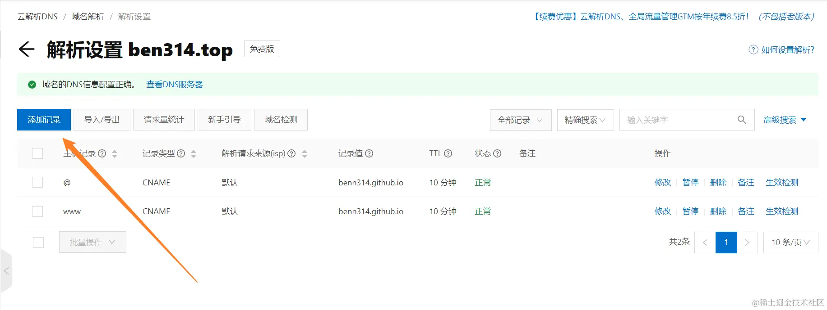Click benn314.github.io value in @ row

371,182
